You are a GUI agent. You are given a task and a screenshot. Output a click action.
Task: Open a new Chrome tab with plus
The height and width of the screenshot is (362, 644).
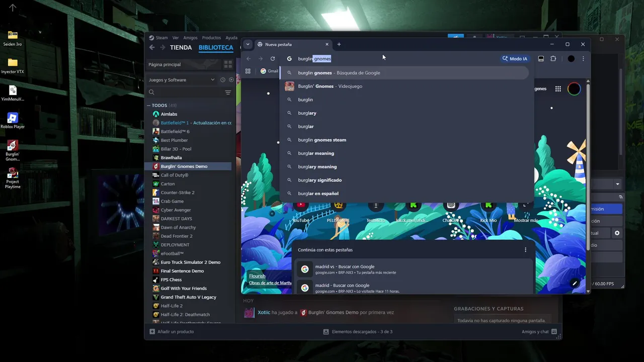339,44
